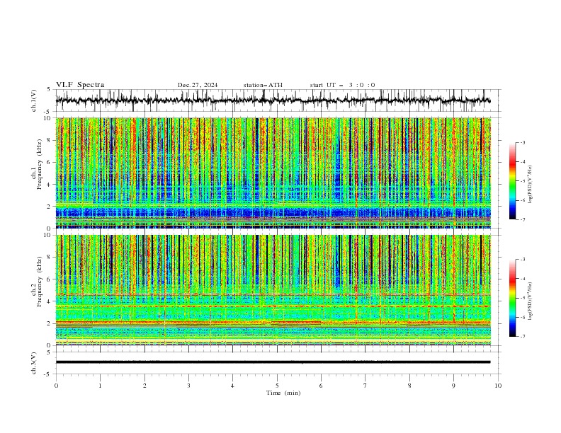Click the "3" tick on the time axis

point(188,386)
